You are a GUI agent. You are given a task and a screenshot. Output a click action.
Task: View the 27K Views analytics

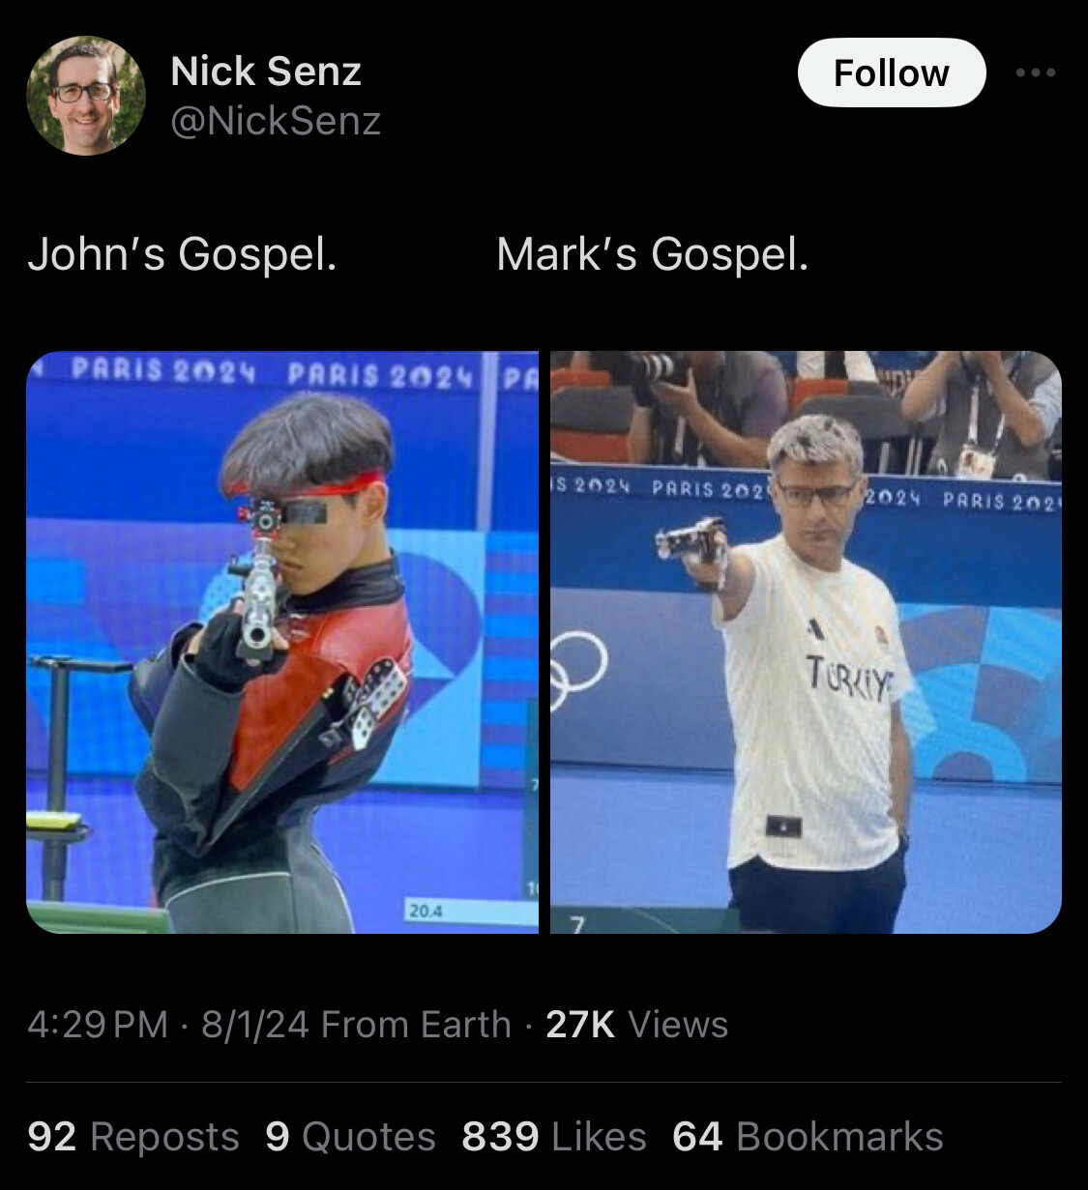(x=636, y=1024)
